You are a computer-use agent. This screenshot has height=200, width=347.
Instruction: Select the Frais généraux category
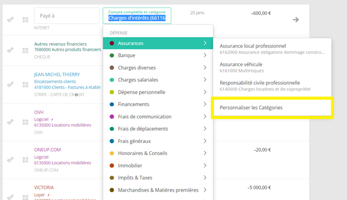(x=158, y=141)
